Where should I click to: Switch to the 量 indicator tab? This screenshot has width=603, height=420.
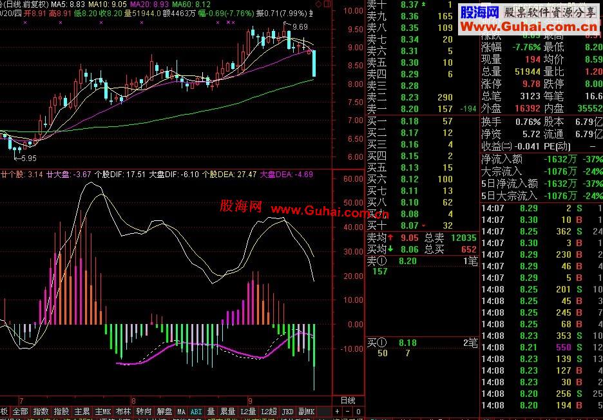pos(211,412)
